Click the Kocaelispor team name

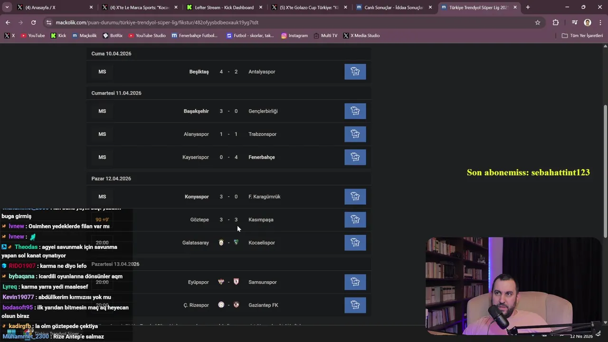pos(262,243)
